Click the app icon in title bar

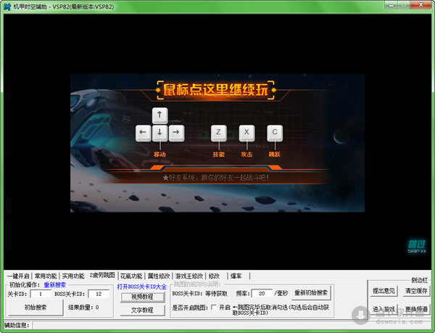[x=7, y=7]
